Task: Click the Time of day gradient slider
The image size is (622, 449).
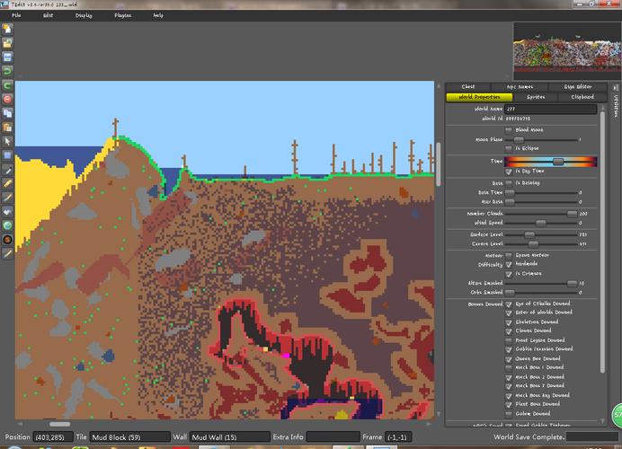Action: point(551,162)
